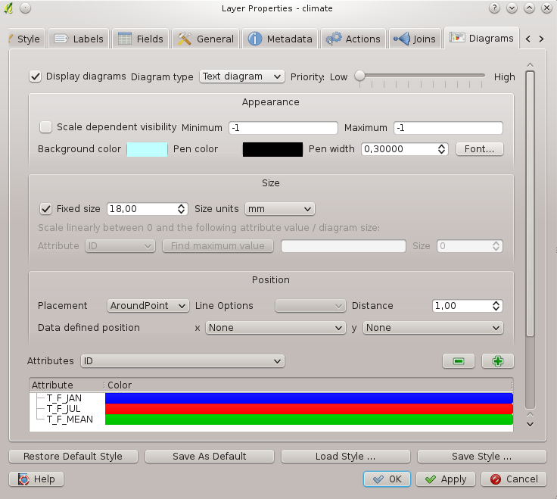Uncheck the Display diagrams checkbox
This screenshot has height=499, width=557.
point(35,76)
